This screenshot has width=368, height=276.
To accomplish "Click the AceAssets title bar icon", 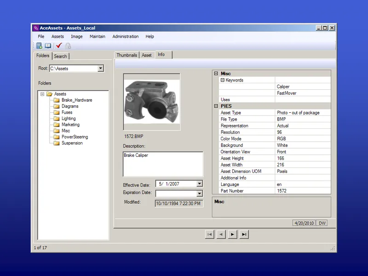I will (35, 28).
